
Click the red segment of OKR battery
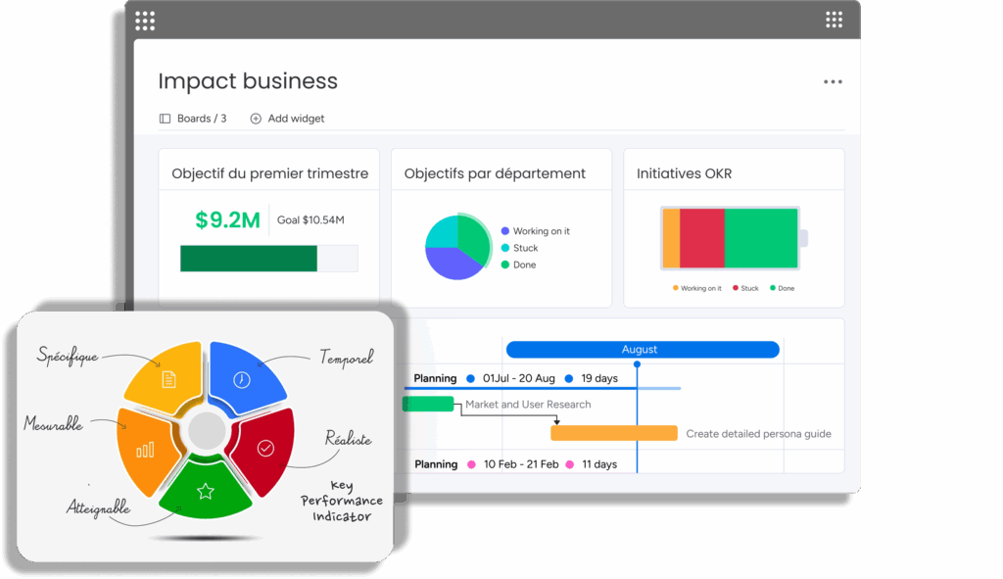701,238
